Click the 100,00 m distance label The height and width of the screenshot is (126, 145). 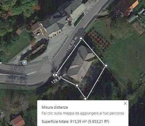pyautogui.click(x=72, y=44)
